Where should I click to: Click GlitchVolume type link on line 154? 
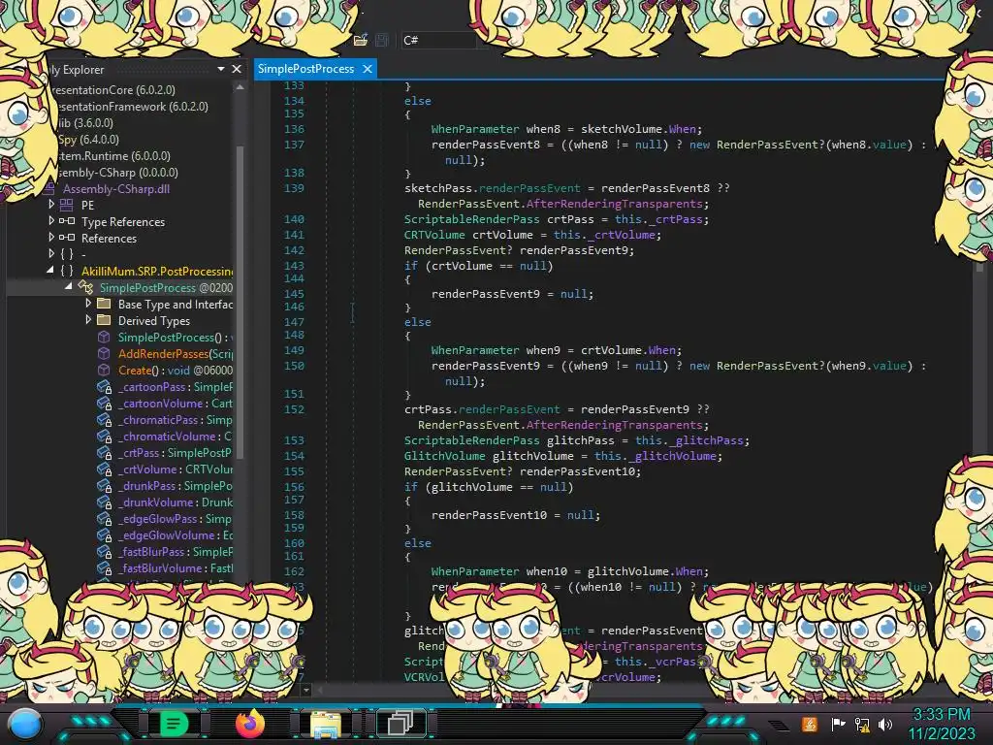point(444,456)
